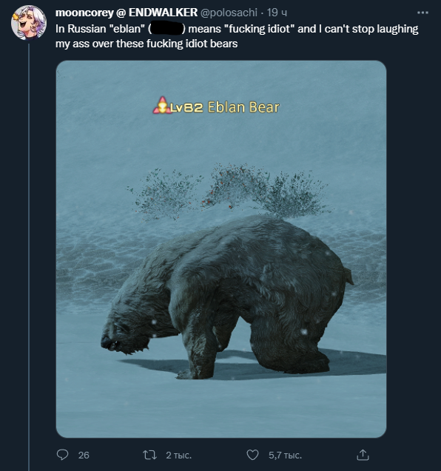
Task: Click the thread line below the avatar
Action: click(x=29, y=257)
